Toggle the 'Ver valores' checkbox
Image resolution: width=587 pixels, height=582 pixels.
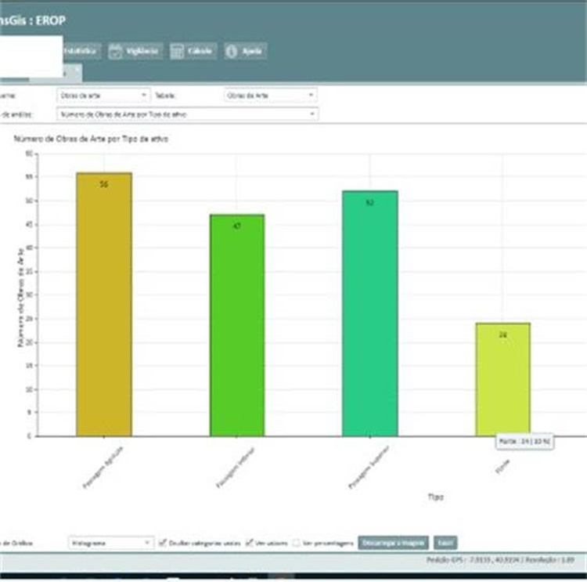250,542
